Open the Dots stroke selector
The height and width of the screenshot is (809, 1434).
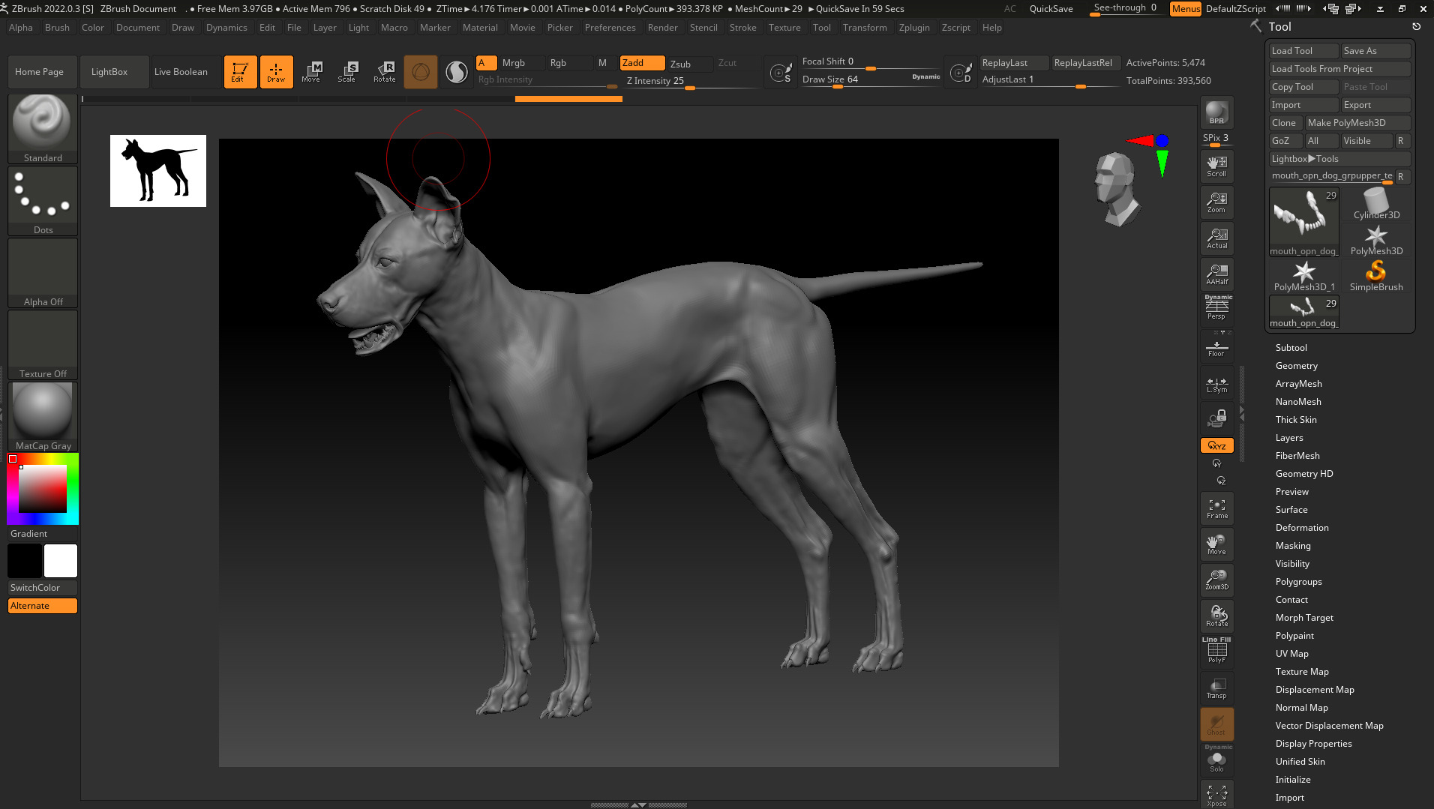tap(43, 201)
